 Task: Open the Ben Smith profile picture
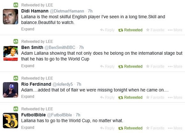pyautogui.click(x=10, y=53)
